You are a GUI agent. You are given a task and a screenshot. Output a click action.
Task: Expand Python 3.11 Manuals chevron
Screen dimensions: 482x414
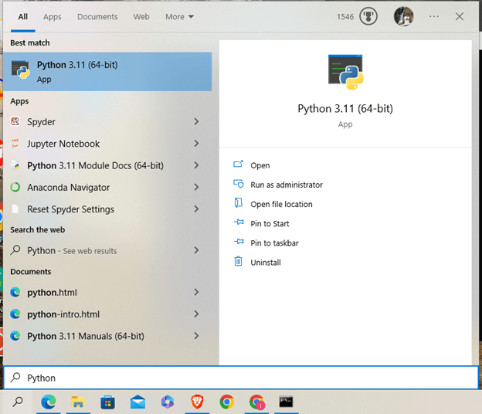(x=196, y=336)
